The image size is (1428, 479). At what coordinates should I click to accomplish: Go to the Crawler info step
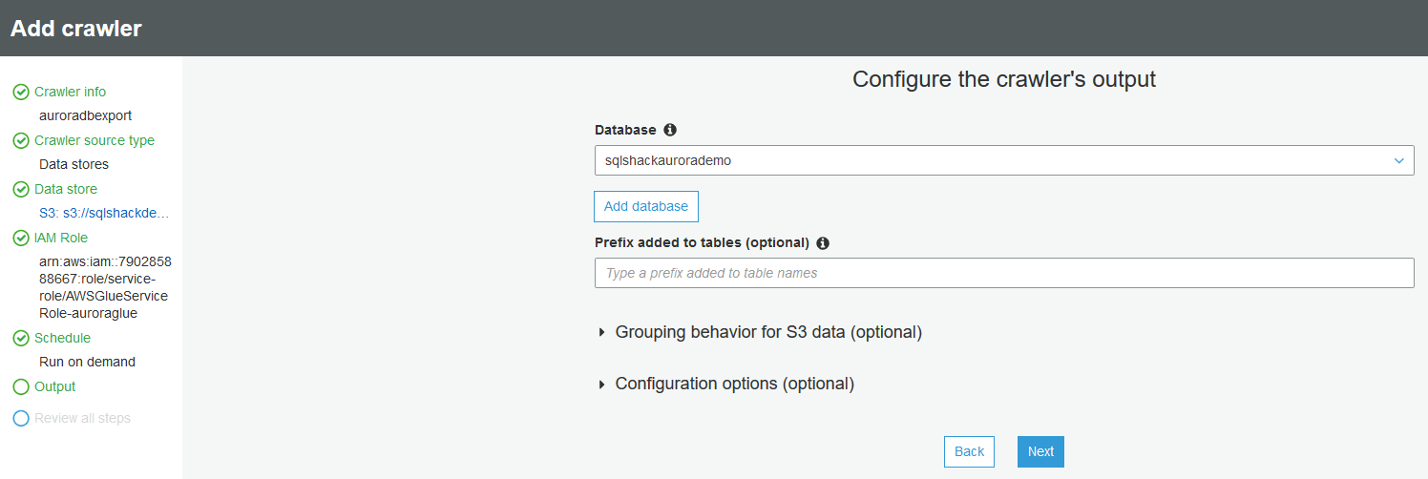click(70, 93)
